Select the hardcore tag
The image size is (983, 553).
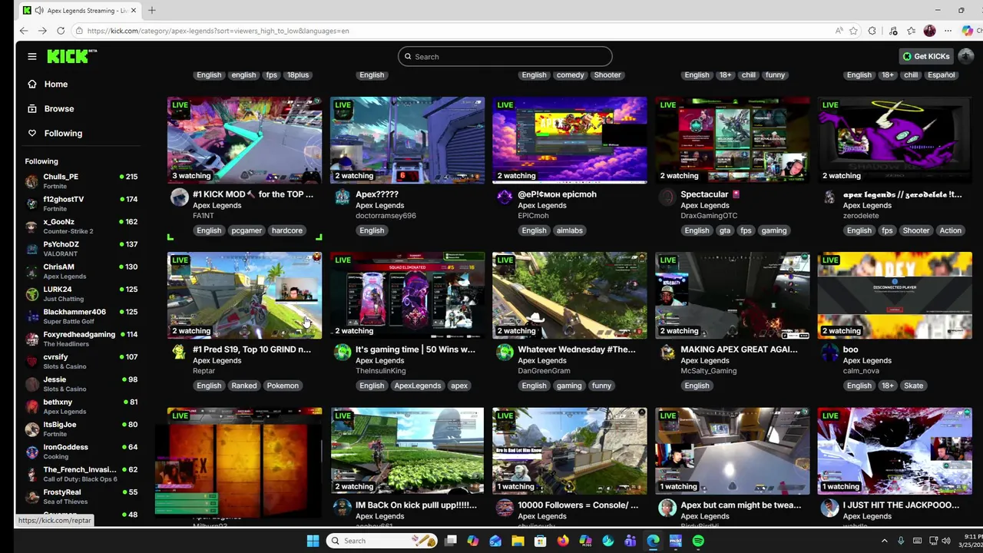(286, 230)
